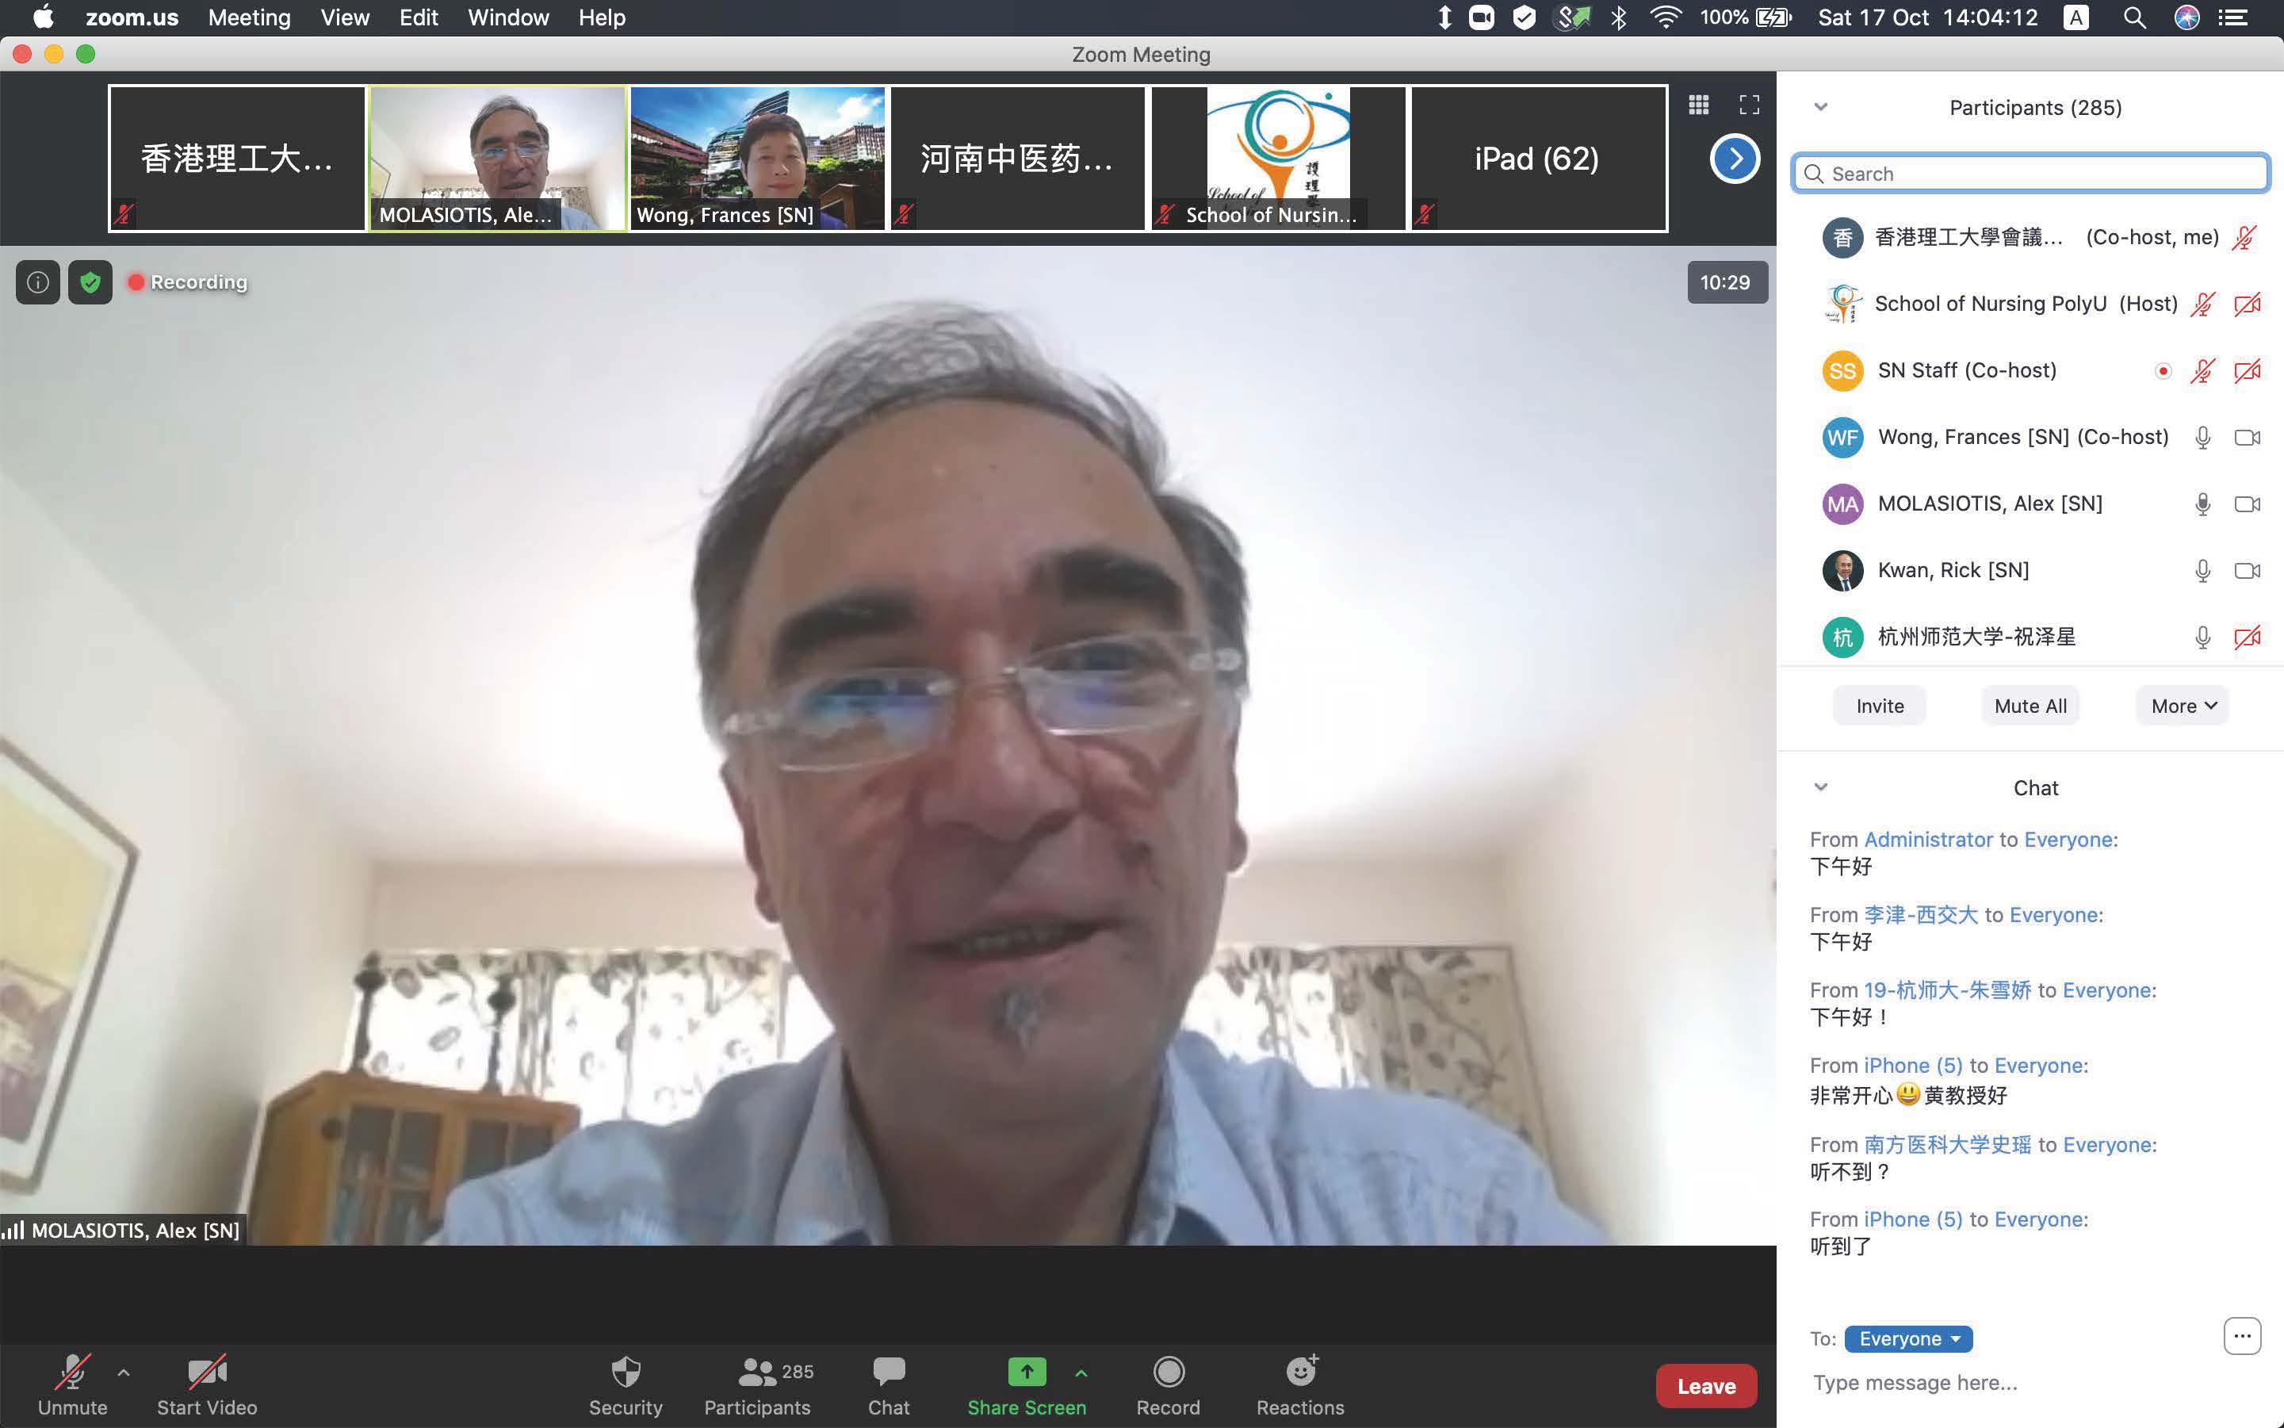Show next participant thumbnails arrow
Viewport: 2284px width, 1428px height.
click(x=1734, y=159)
